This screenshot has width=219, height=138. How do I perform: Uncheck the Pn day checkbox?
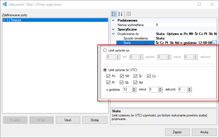point(108,76)
